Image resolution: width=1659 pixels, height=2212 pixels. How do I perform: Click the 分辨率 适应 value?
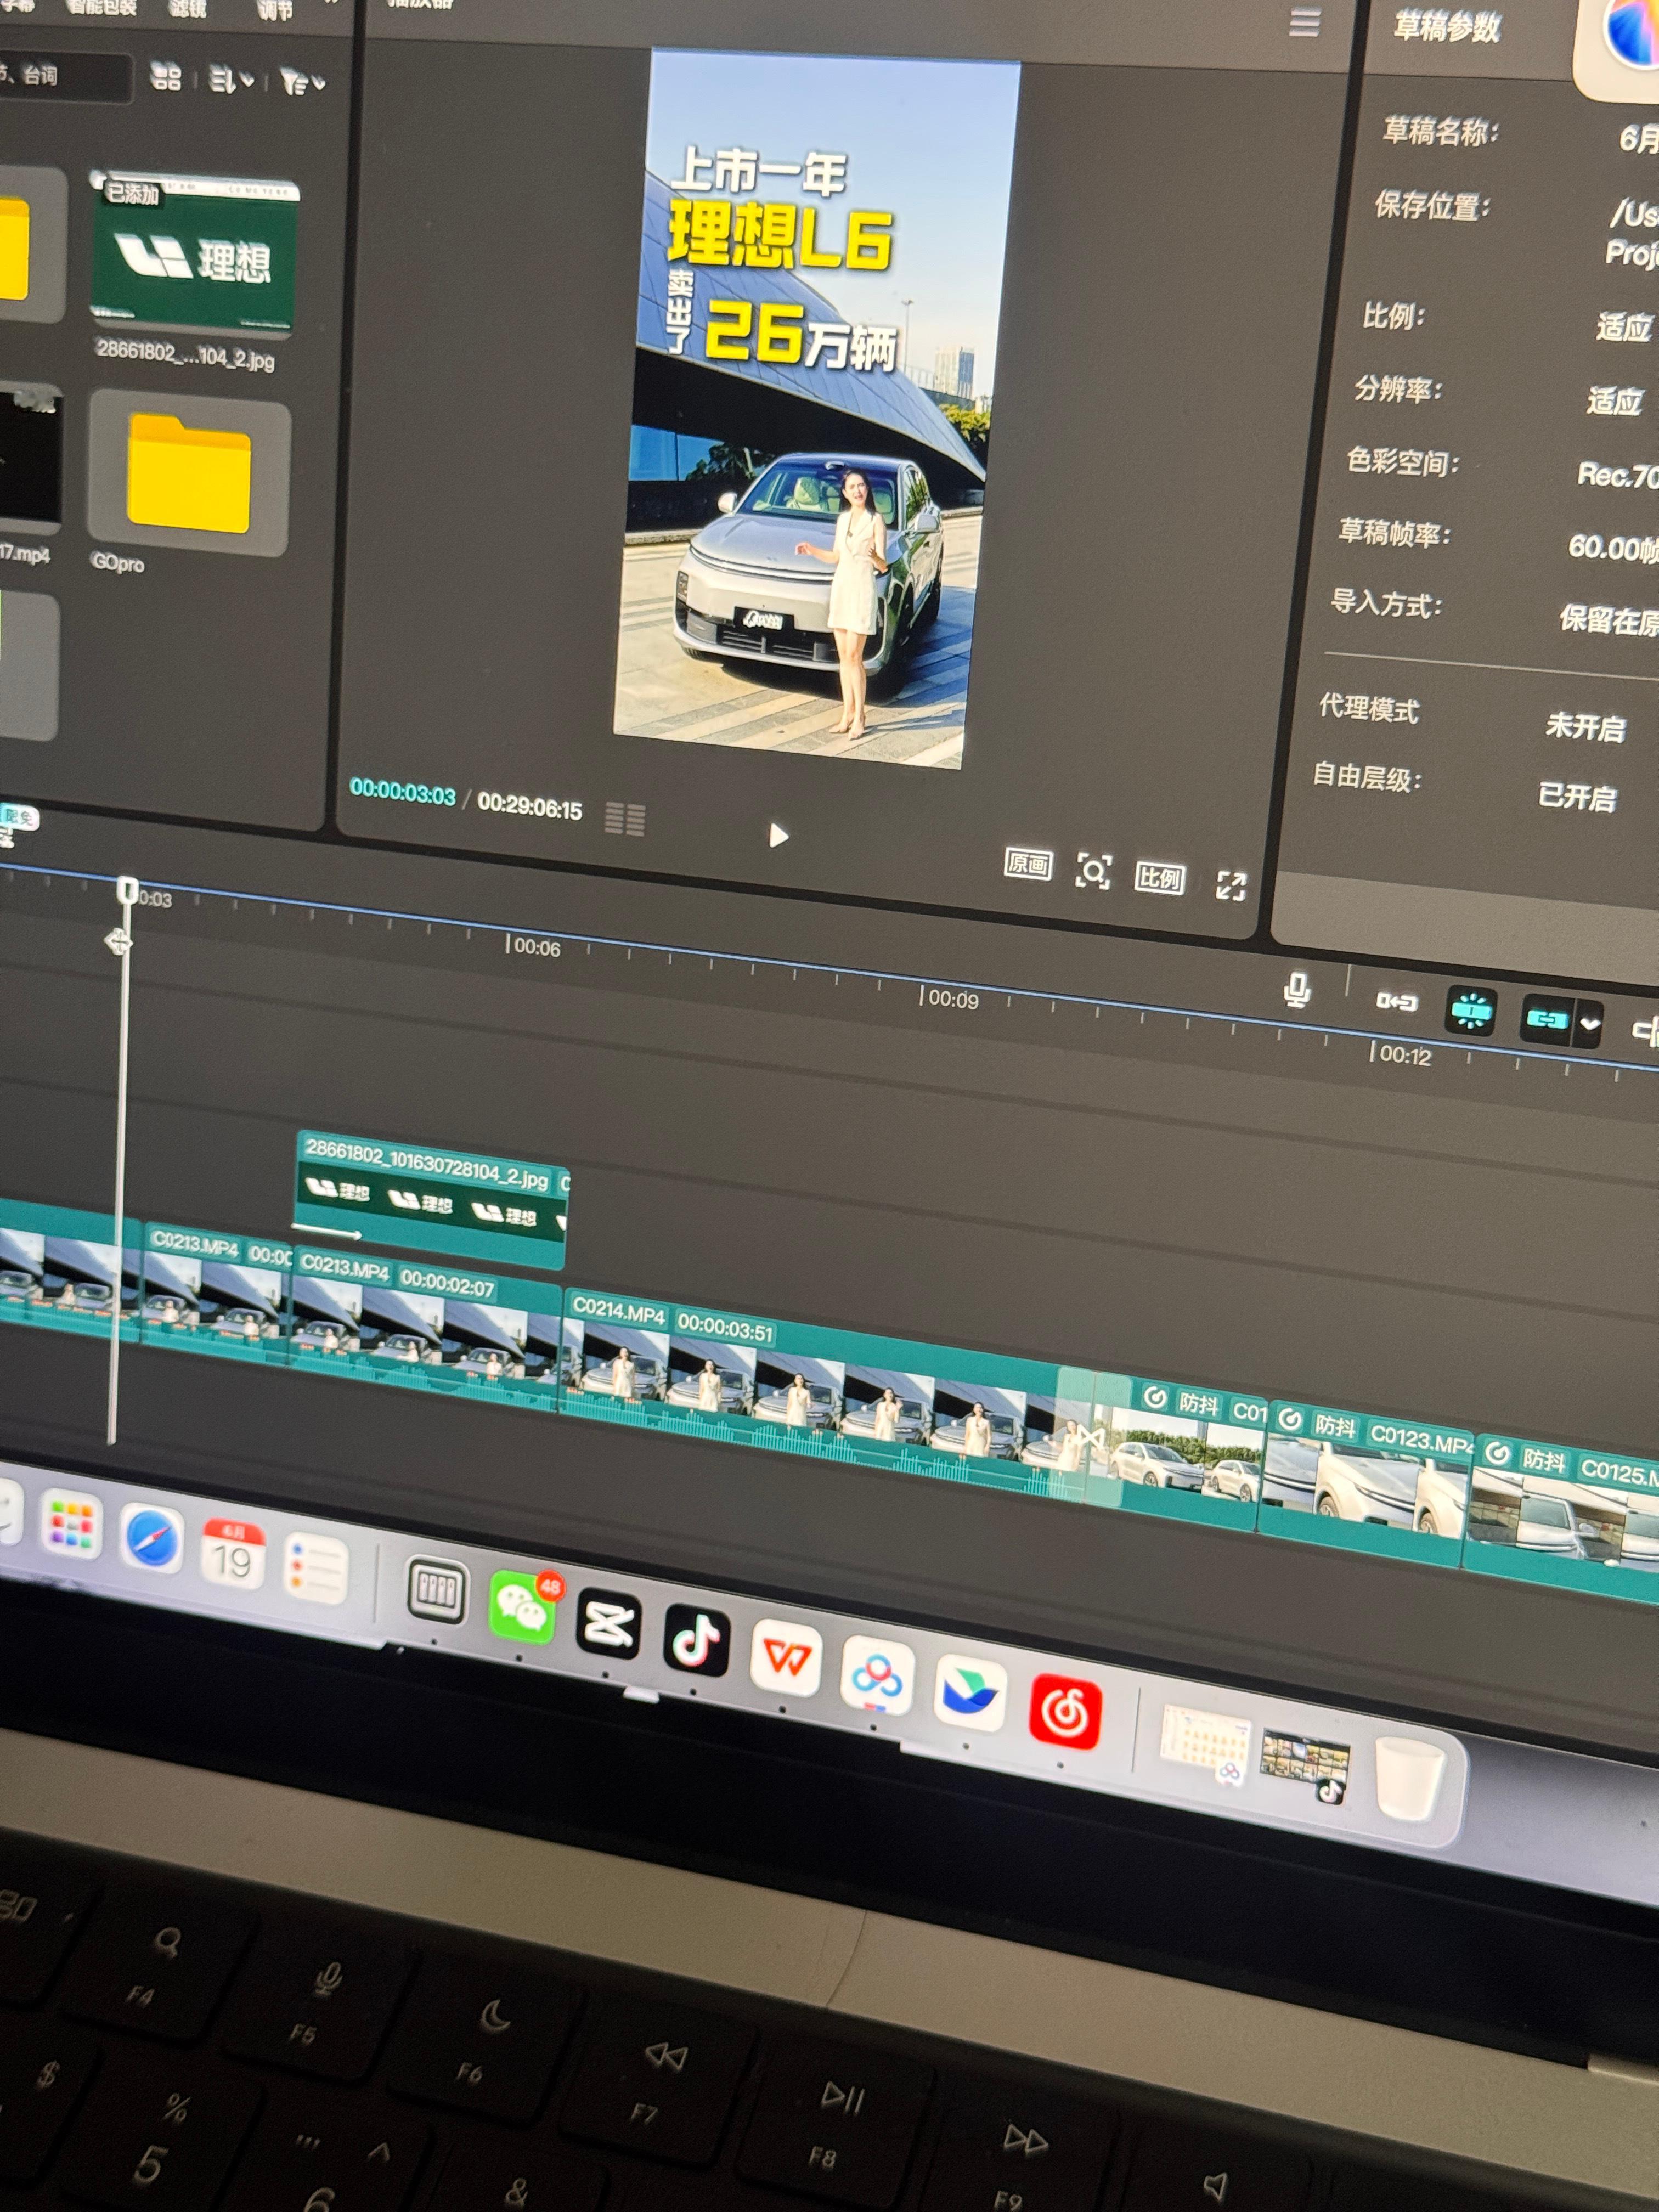(1614, 401)
